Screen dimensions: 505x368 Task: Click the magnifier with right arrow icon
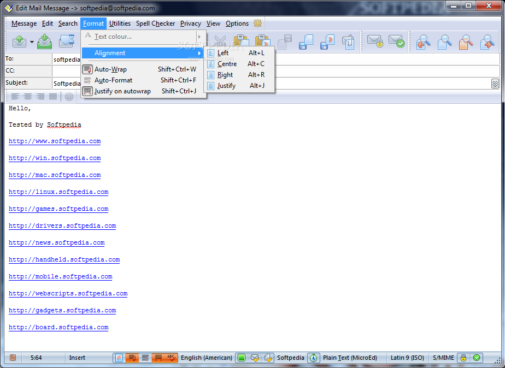pyautogui.click(x=488, y=42)
